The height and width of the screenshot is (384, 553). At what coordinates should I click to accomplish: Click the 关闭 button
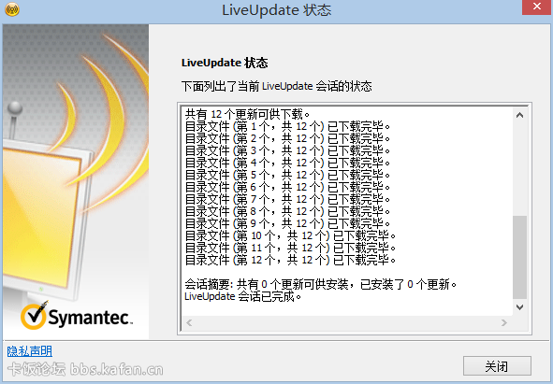click(x=497, y=366)
